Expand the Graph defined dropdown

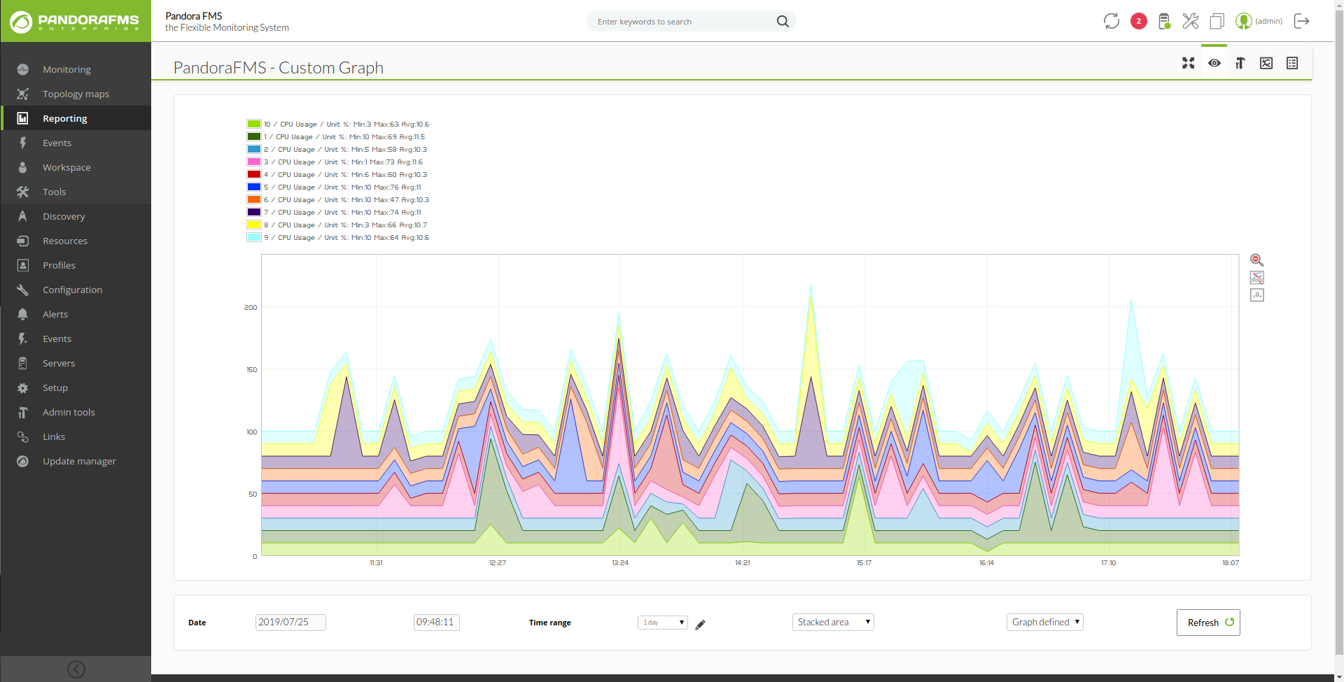[1045, 622]
